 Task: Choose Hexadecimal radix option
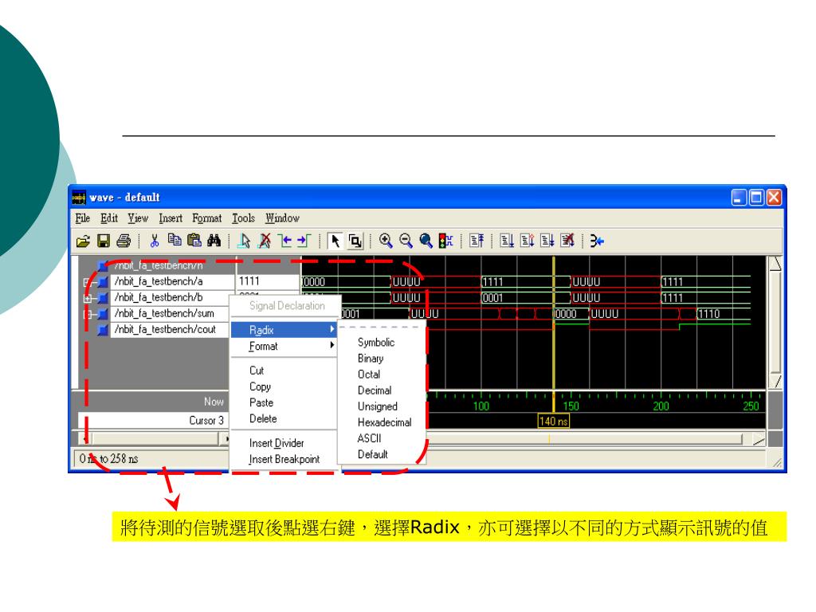(x=385, y=422)
